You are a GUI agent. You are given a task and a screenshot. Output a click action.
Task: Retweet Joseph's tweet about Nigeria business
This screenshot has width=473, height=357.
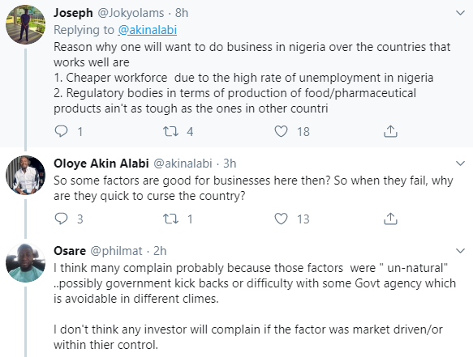pos(170,131)
